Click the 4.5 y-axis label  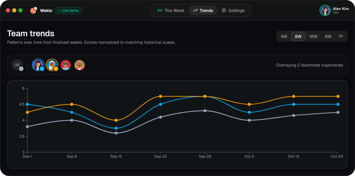(x=22, y=104)
